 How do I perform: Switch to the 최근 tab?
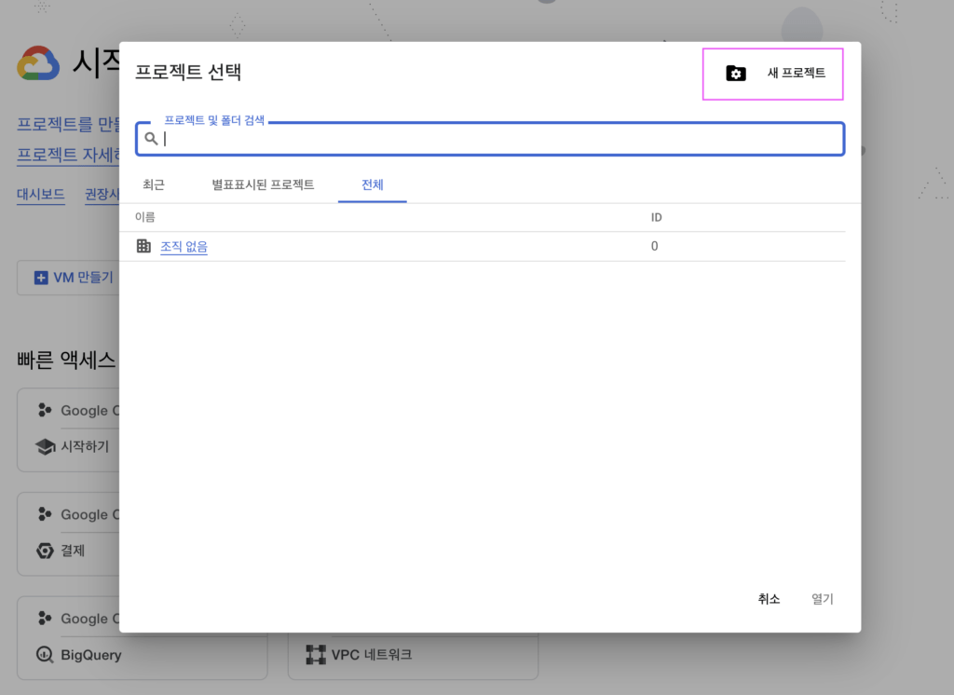coord(154,184)
